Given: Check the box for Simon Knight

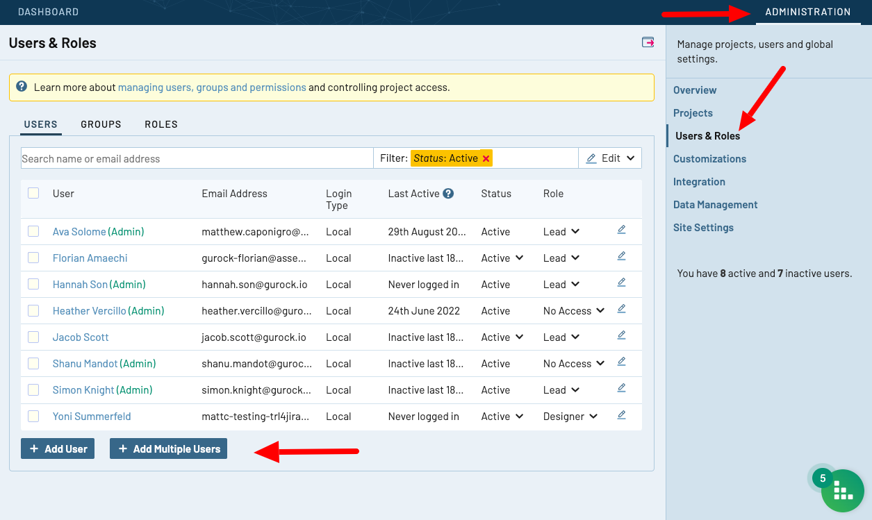Looking at the screenshot, I should click(33, 389).
